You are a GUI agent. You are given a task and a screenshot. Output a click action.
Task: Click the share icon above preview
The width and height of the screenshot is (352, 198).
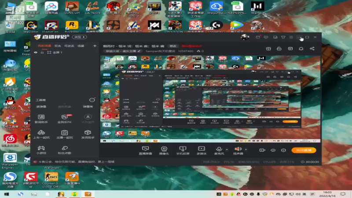click(312, 48)
